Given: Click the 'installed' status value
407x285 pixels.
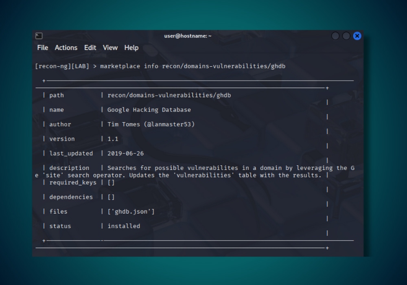Looking at the screenshot, I should pyautogui.click(x=124, y=226).
